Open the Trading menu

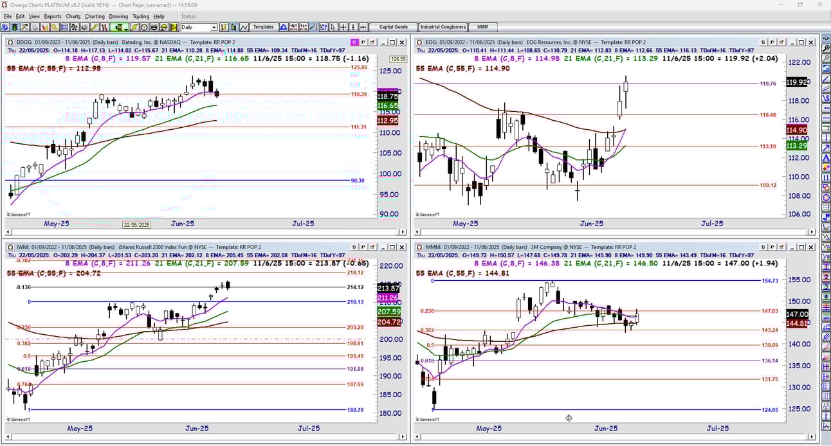pos(140,16)
